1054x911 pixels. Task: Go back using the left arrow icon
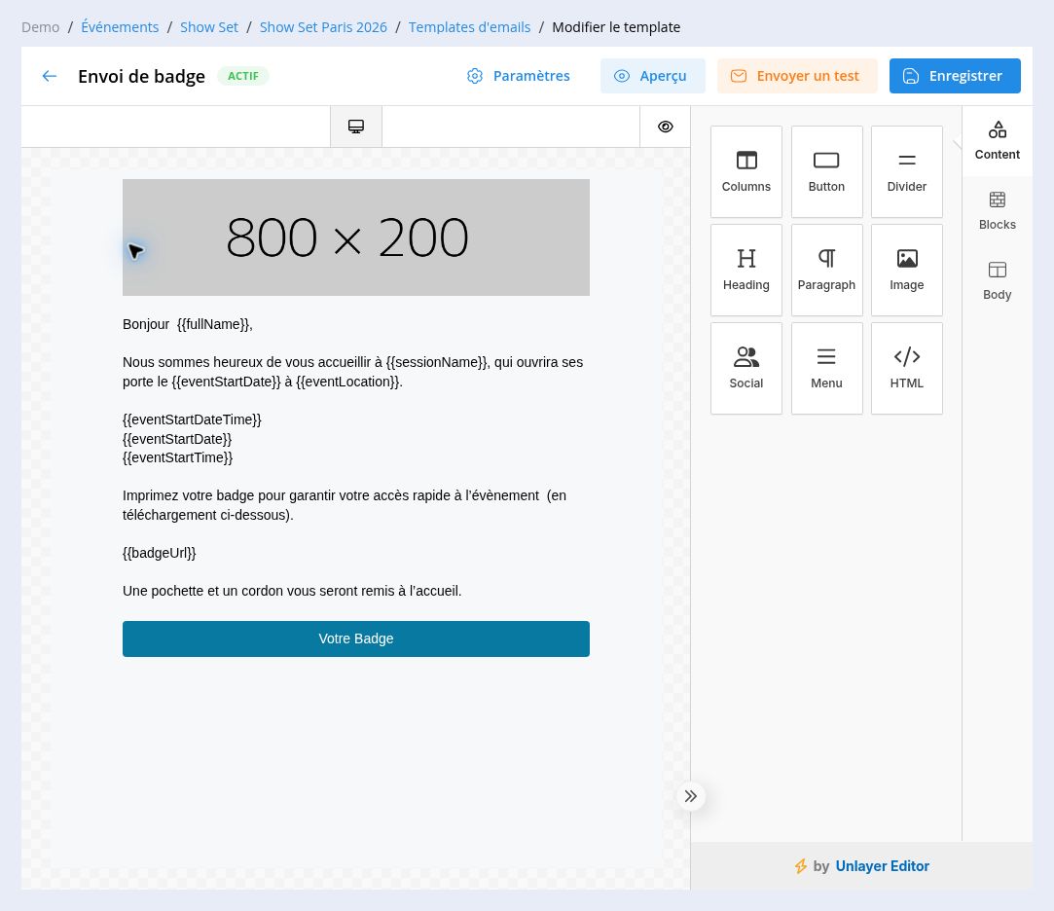49,76
